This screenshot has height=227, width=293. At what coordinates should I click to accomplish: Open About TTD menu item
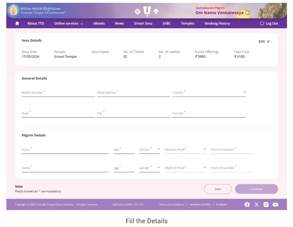pyautogui.click(x=36, y=23)
